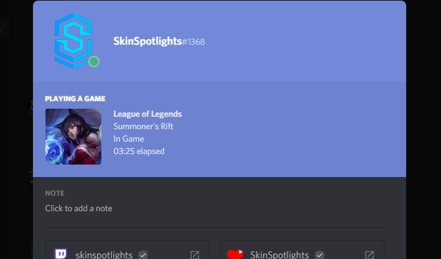The height and width of the screenshot is (259, 441).
Task: Open the skinspotlights Twitch connection name
Action: pos(104,255)
